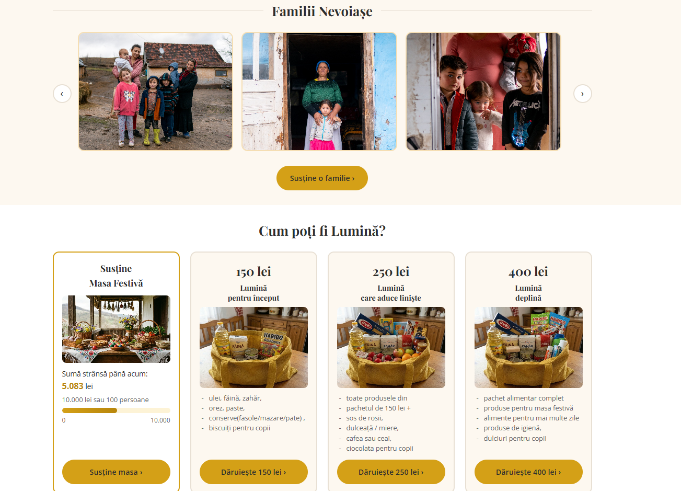Click the next arrow in the family carousel
Screen dimensions: 681x491
[582, 94]
